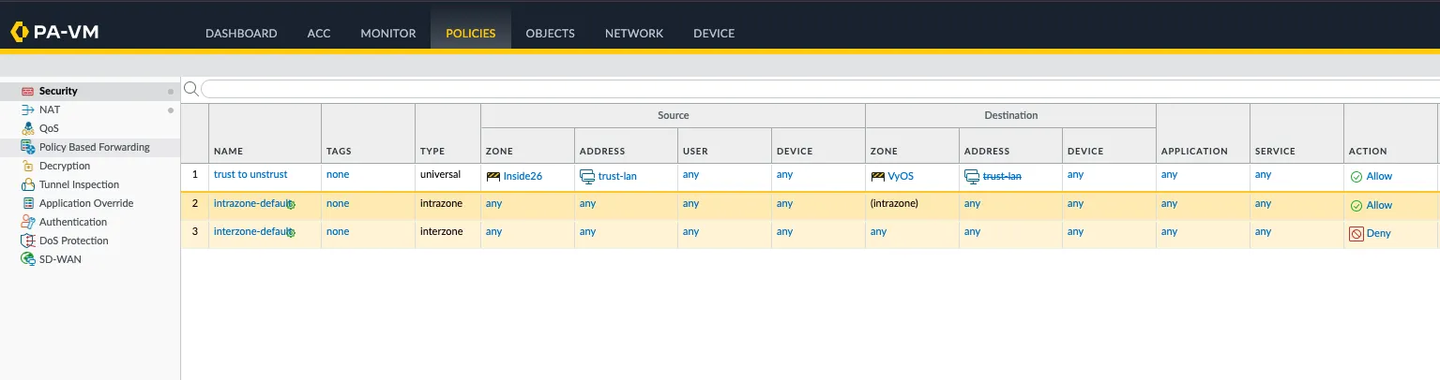Viewport: 1440px width, 380px height.
Task: Open Authentication policies
Action: [x=73, y=222]
